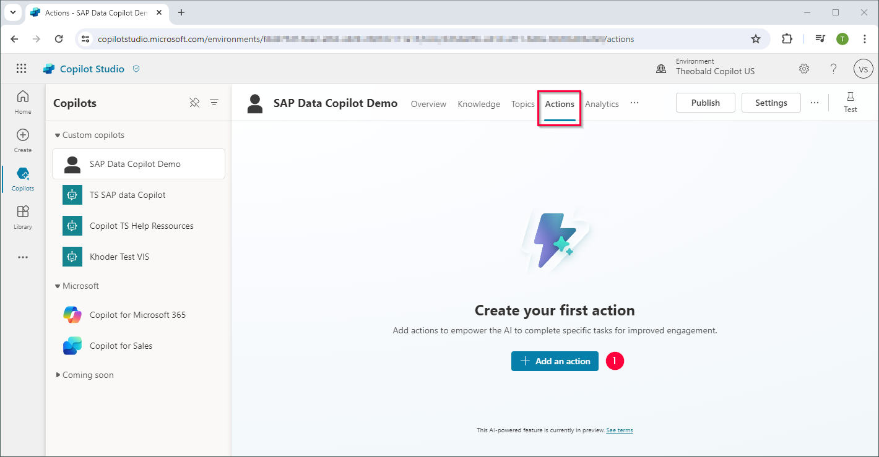Open the Copilots list filter
The width and height of the screenshot is (879, 457).
point(214,103)
